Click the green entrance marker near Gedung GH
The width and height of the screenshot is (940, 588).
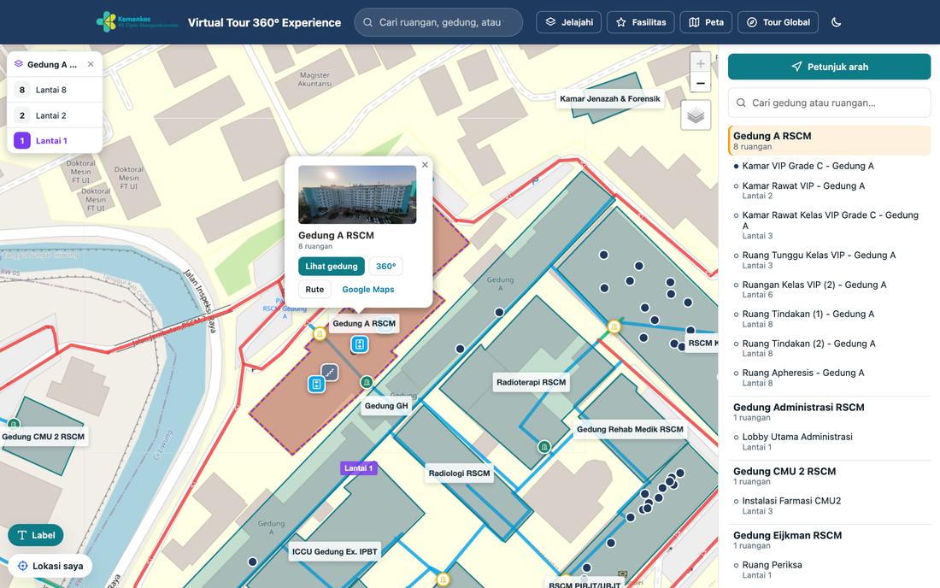(x=367, y=382)
